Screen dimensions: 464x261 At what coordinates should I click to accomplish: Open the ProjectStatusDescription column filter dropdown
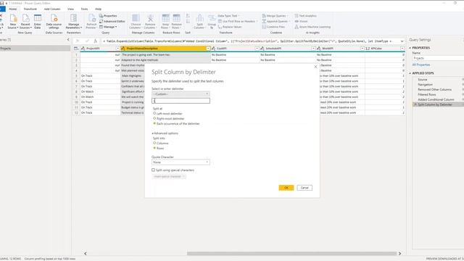pos(208,49)
